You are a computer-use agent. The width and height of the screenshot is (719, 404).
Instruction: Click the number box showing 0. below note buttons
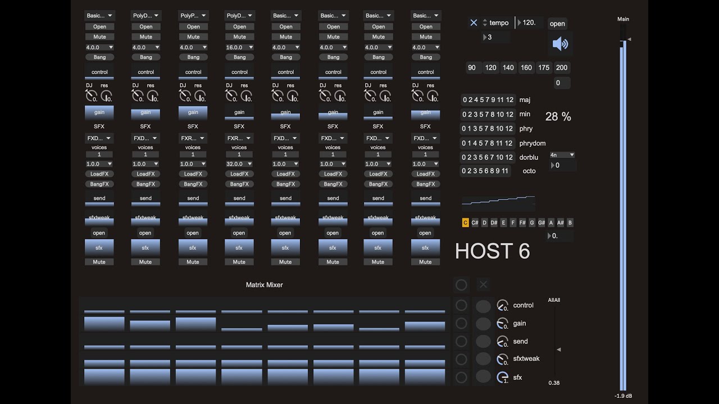tap(561, 236)
